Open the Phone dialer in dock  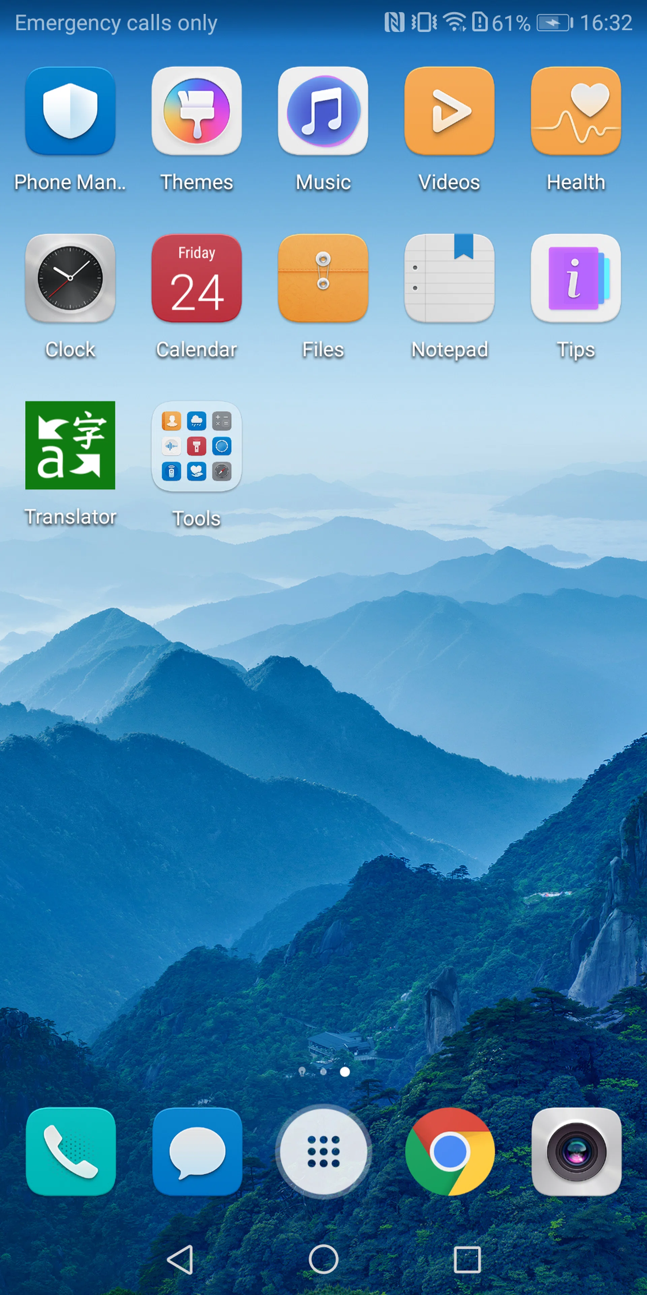click(71, 1151)
